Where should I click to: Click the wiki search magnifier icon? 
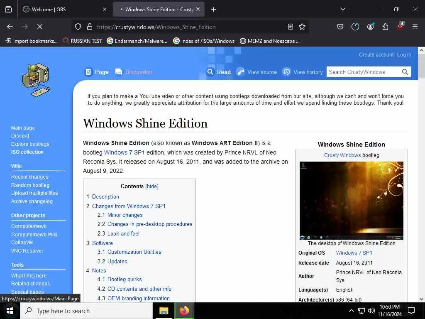pos(405,72)
